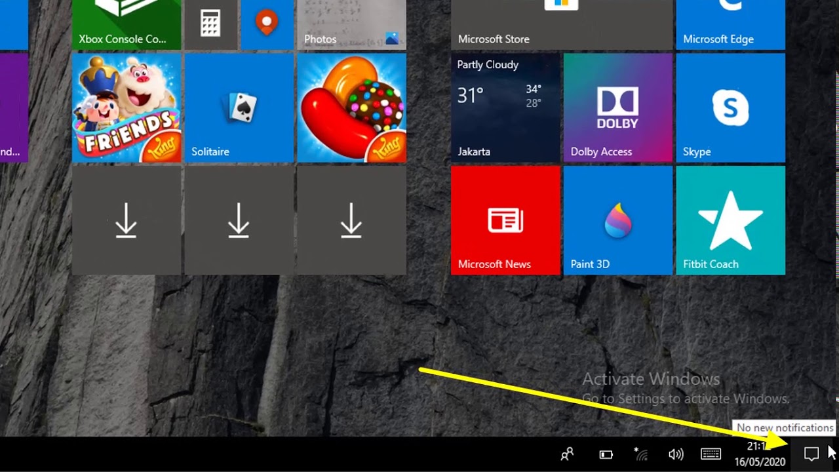
Task: Open the Photos tile
Action: (351, 25)
